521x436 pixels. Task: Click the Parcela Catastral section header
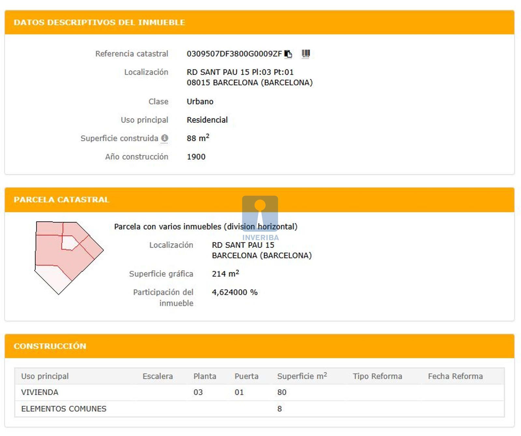click(x=62, y=199)
